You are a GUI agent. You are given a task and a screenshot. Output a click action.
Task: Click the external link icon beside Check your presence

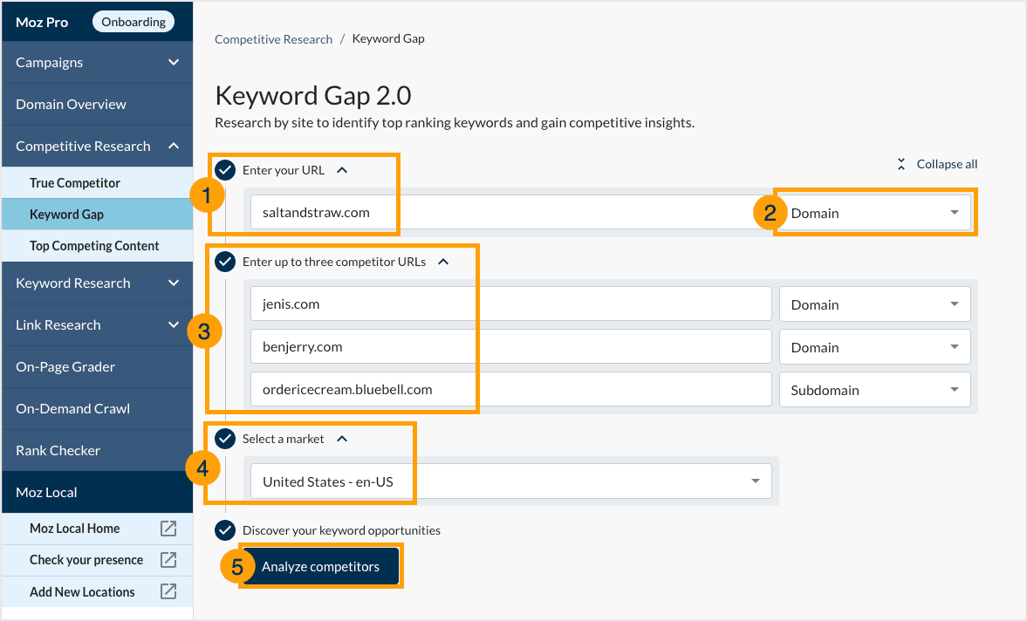tap(168, 559)
